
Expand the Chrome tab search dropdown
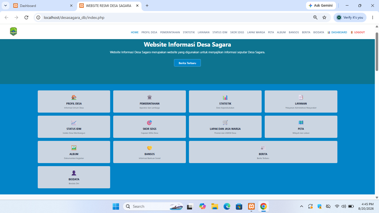[x=6, y=6]
